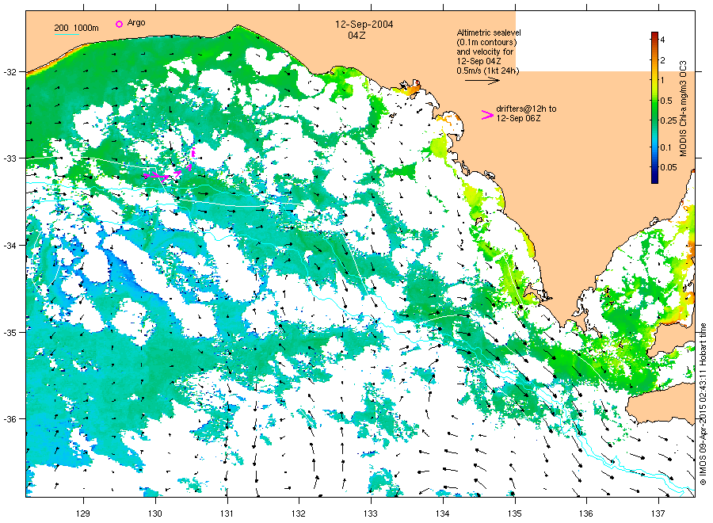Click longitude axis label 129
The height and width of the screenshot is (523, 713).
[83, 514]
